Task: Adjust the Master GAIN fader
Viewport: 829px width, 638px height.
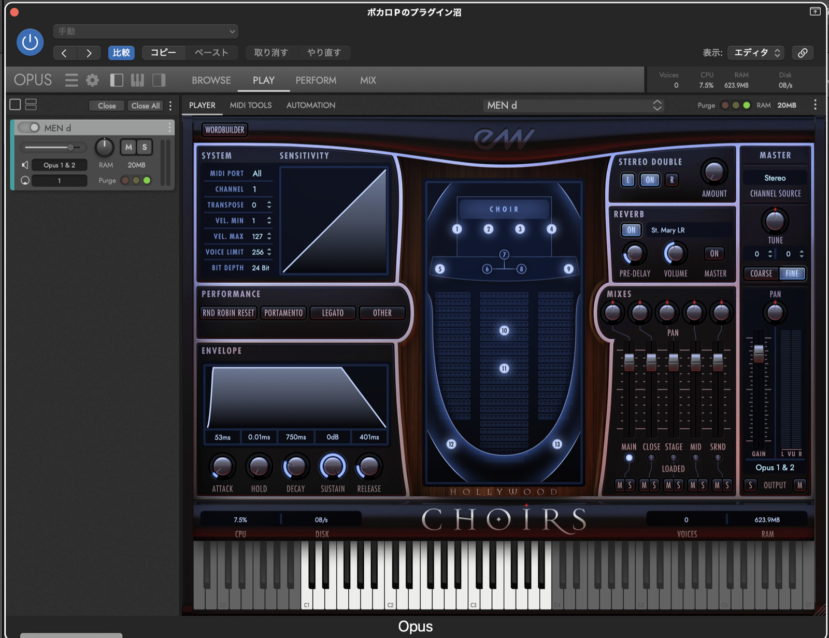Action: point(759,353)
